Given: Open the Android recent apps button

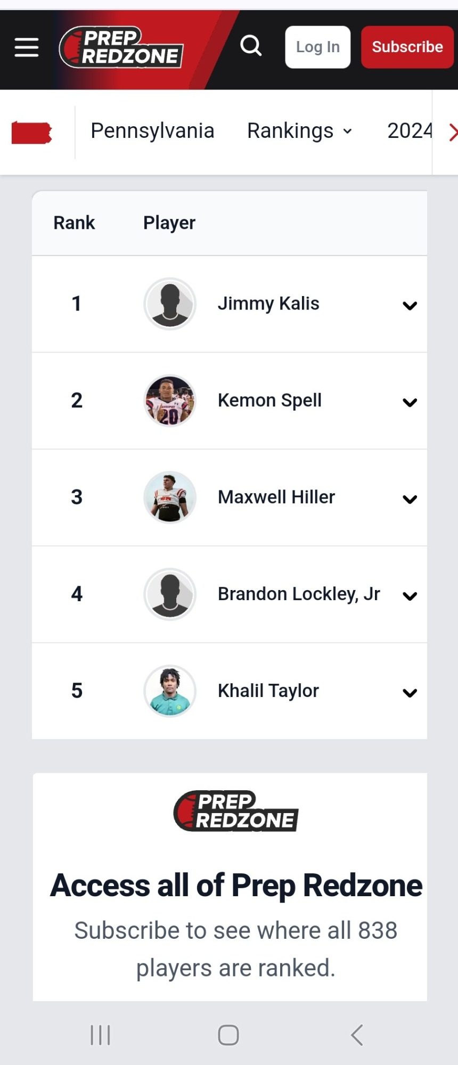Looking at the screenshot, I should coord(100,1035).
